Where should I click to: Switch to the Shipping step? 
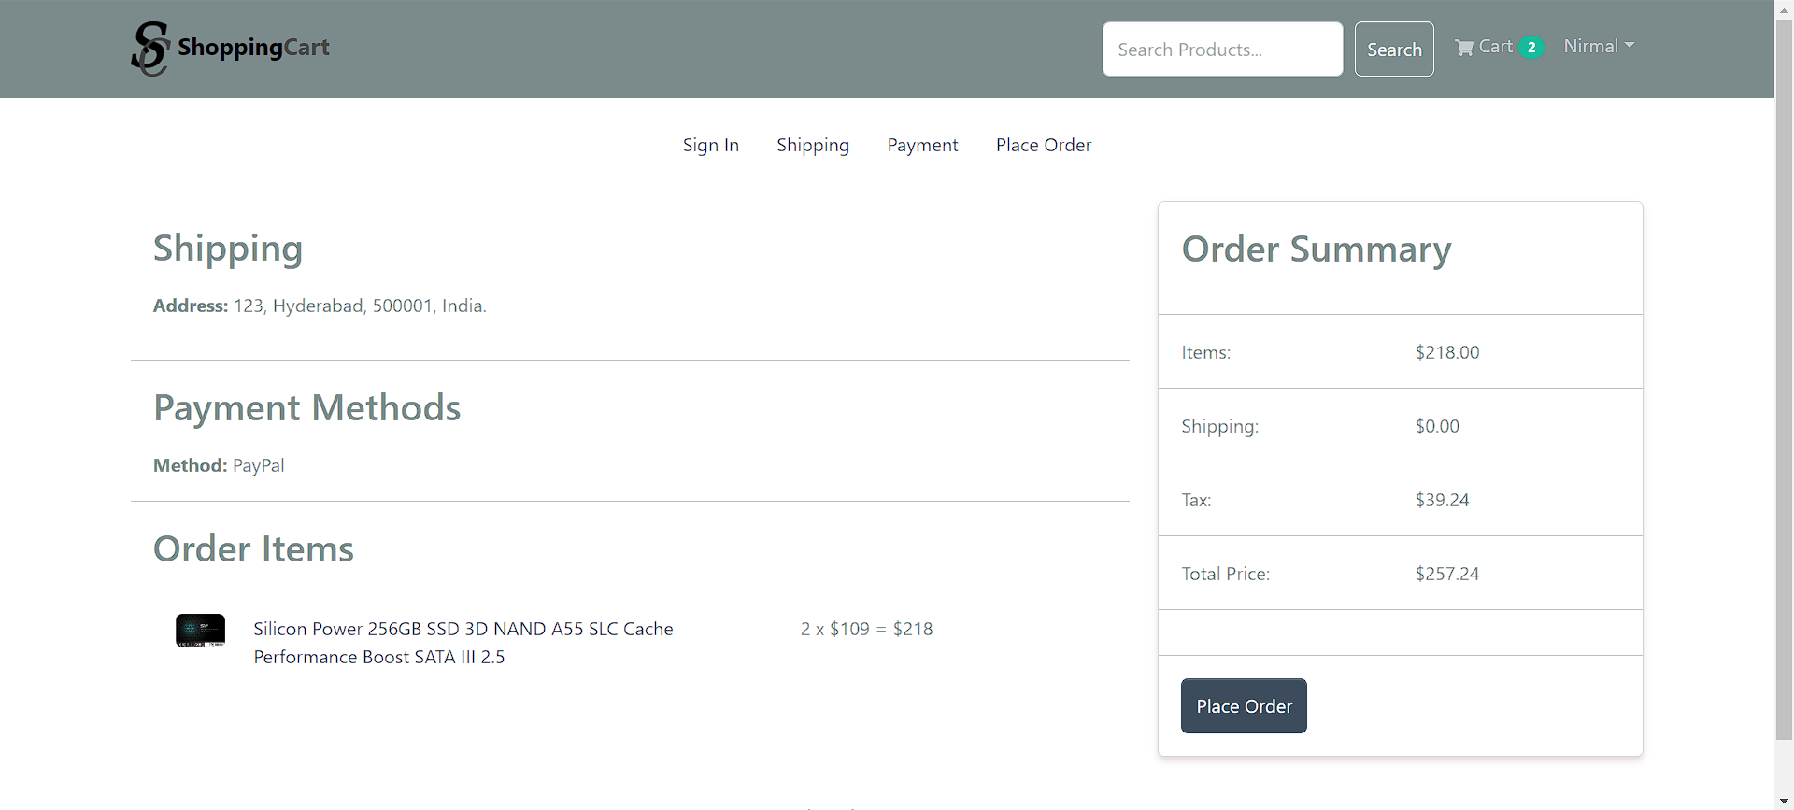coord(812,145)
